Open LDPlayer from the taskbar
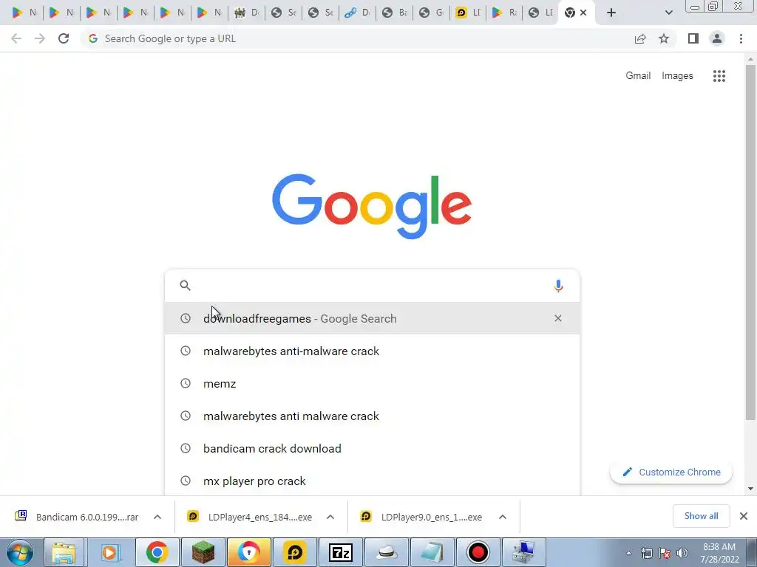The width and height of the screenshot is (757, 567). [294, 552]
